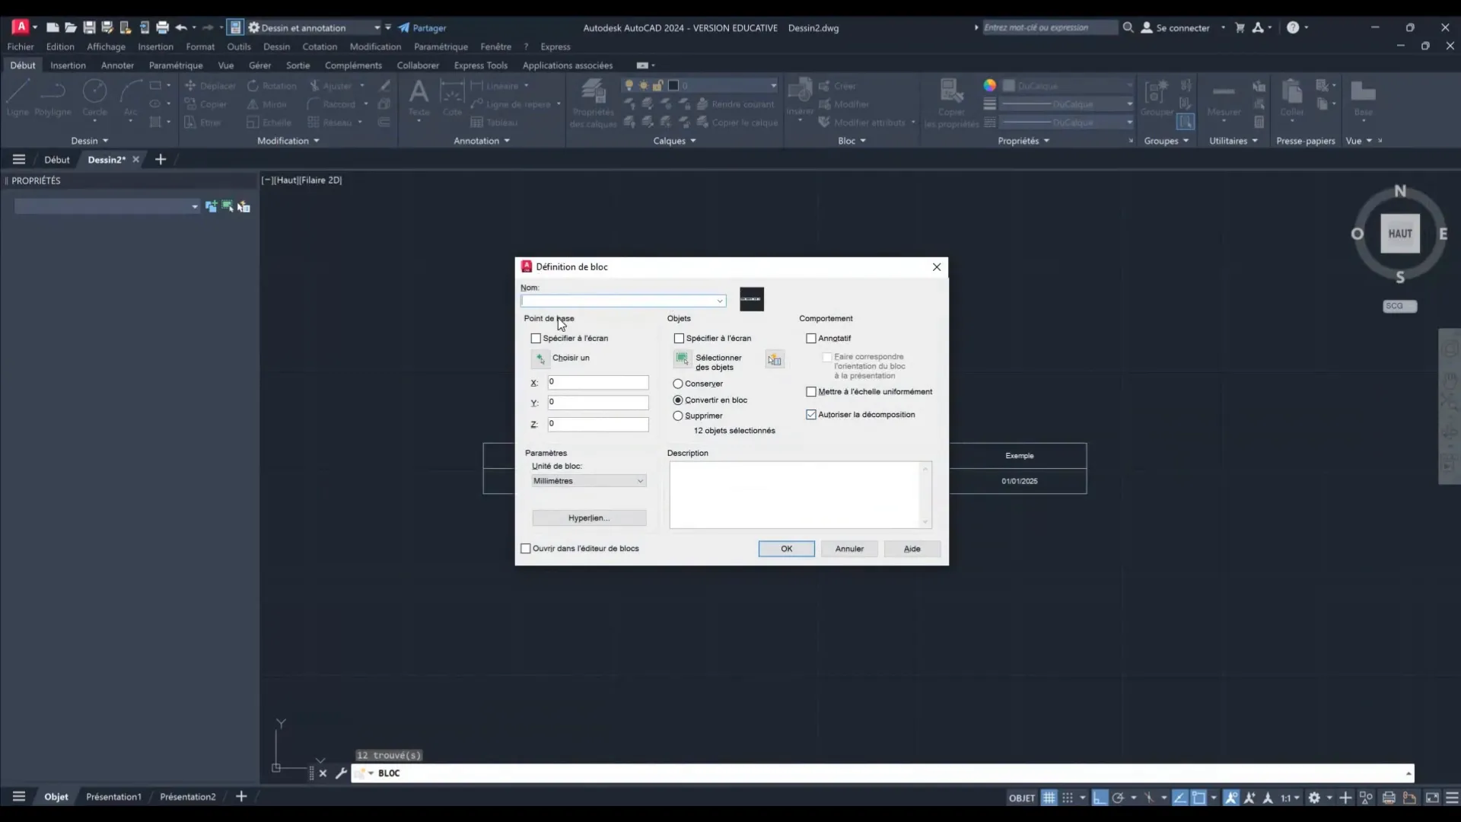Screen dimensions: 1461x822
Task: Click Se connecter sign-in link
Action: [x=1175, y=27]
